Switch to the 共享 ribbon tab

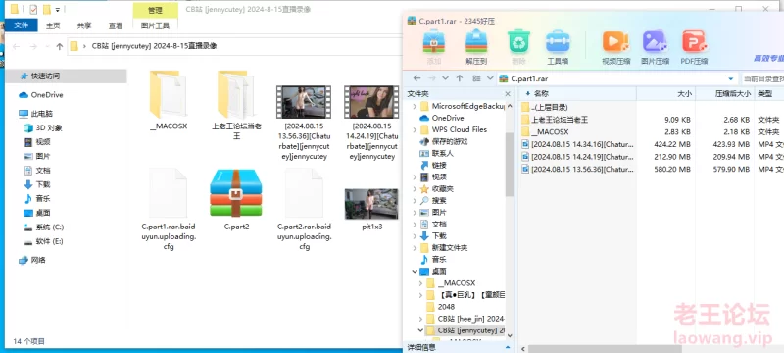point(84,25)
